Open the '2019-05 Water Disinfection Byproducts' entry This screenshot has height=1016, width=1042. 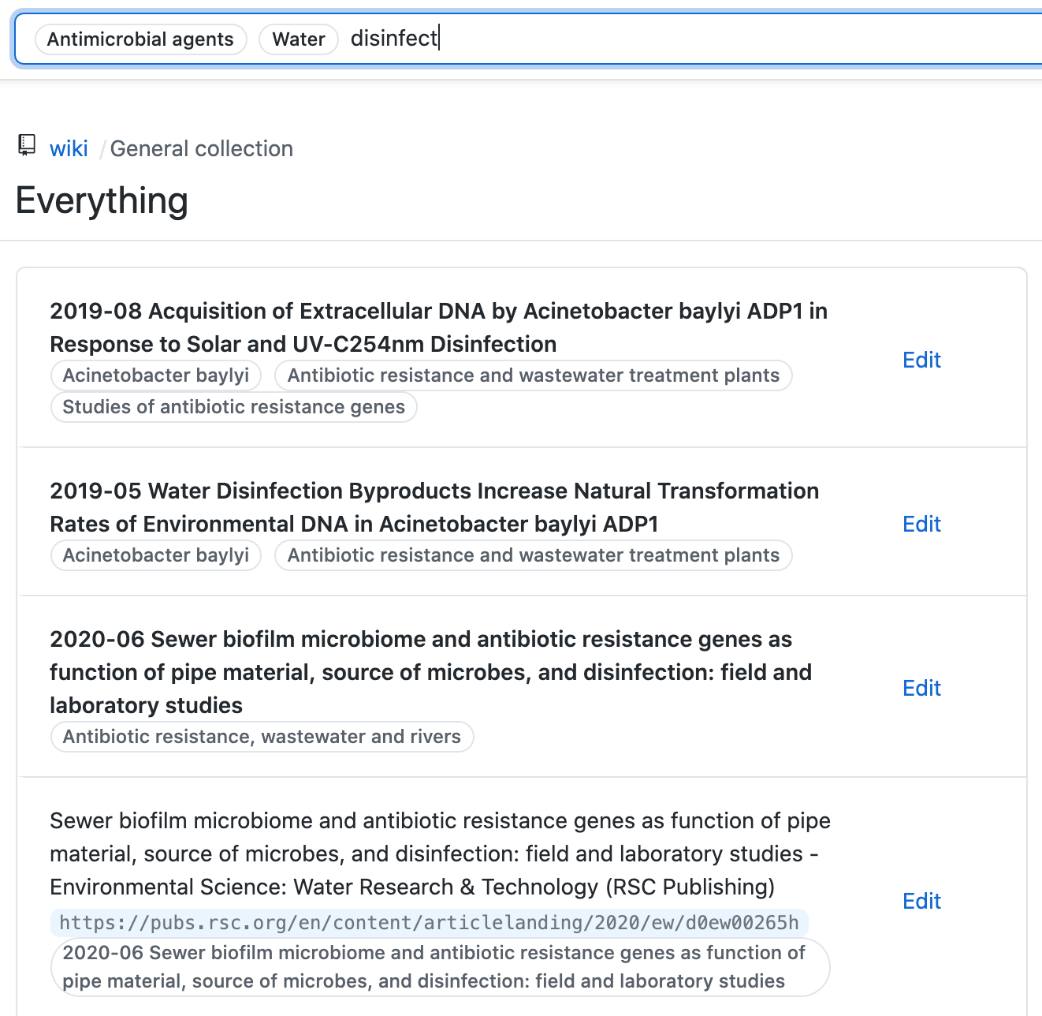[434, 507]
